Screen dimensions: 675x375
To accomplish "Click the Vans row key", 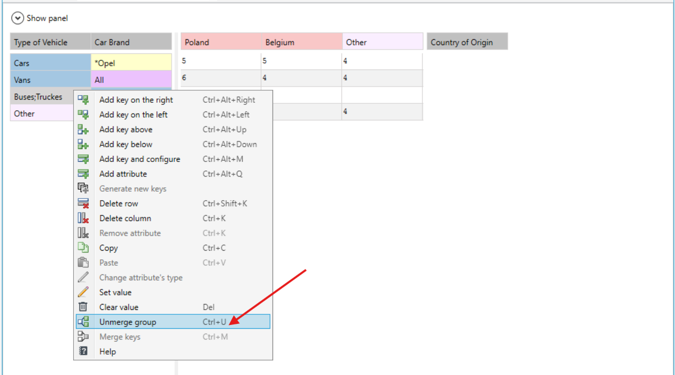I will pos(51,80).
